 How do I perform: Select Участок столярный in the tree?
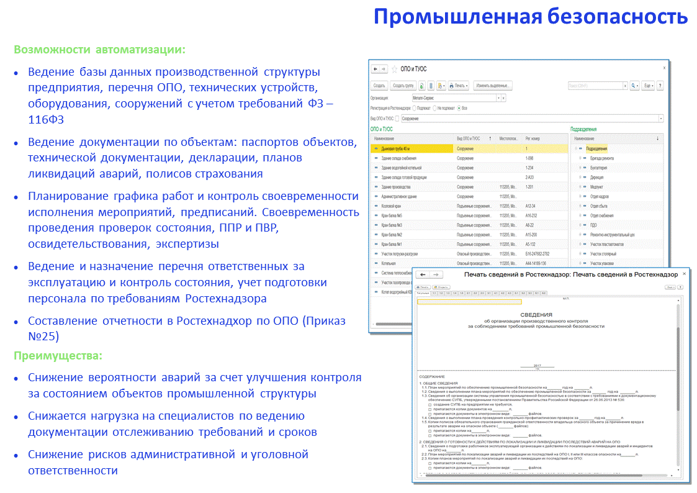603,254
